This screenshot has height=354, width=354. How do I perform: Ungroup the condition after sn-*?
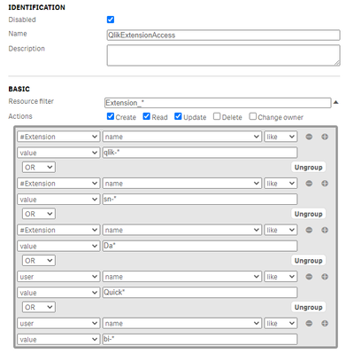(x=308, y=214)
